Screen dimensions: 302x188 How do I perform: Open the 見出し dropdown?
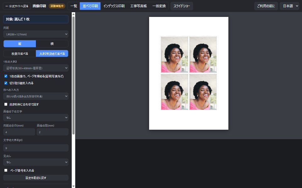[36, 162]
